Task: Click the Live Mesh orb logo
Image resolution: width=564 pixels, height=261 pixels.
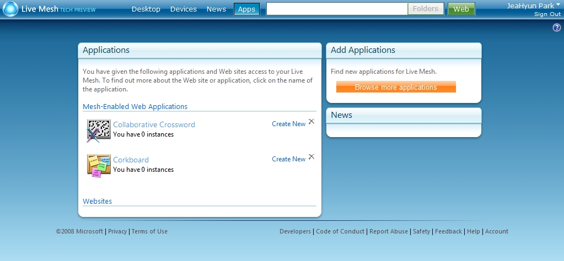Action: pyautogui.click(x=10, y=9)
